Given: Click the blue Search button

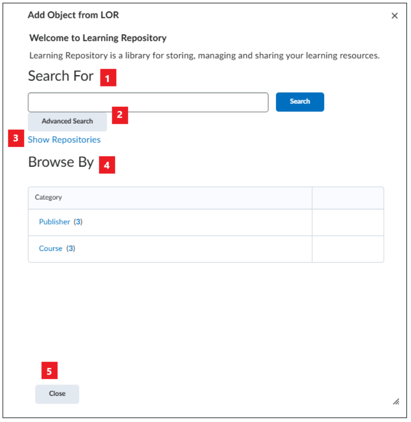Looking at the screenshot, I should click(300, 102).
